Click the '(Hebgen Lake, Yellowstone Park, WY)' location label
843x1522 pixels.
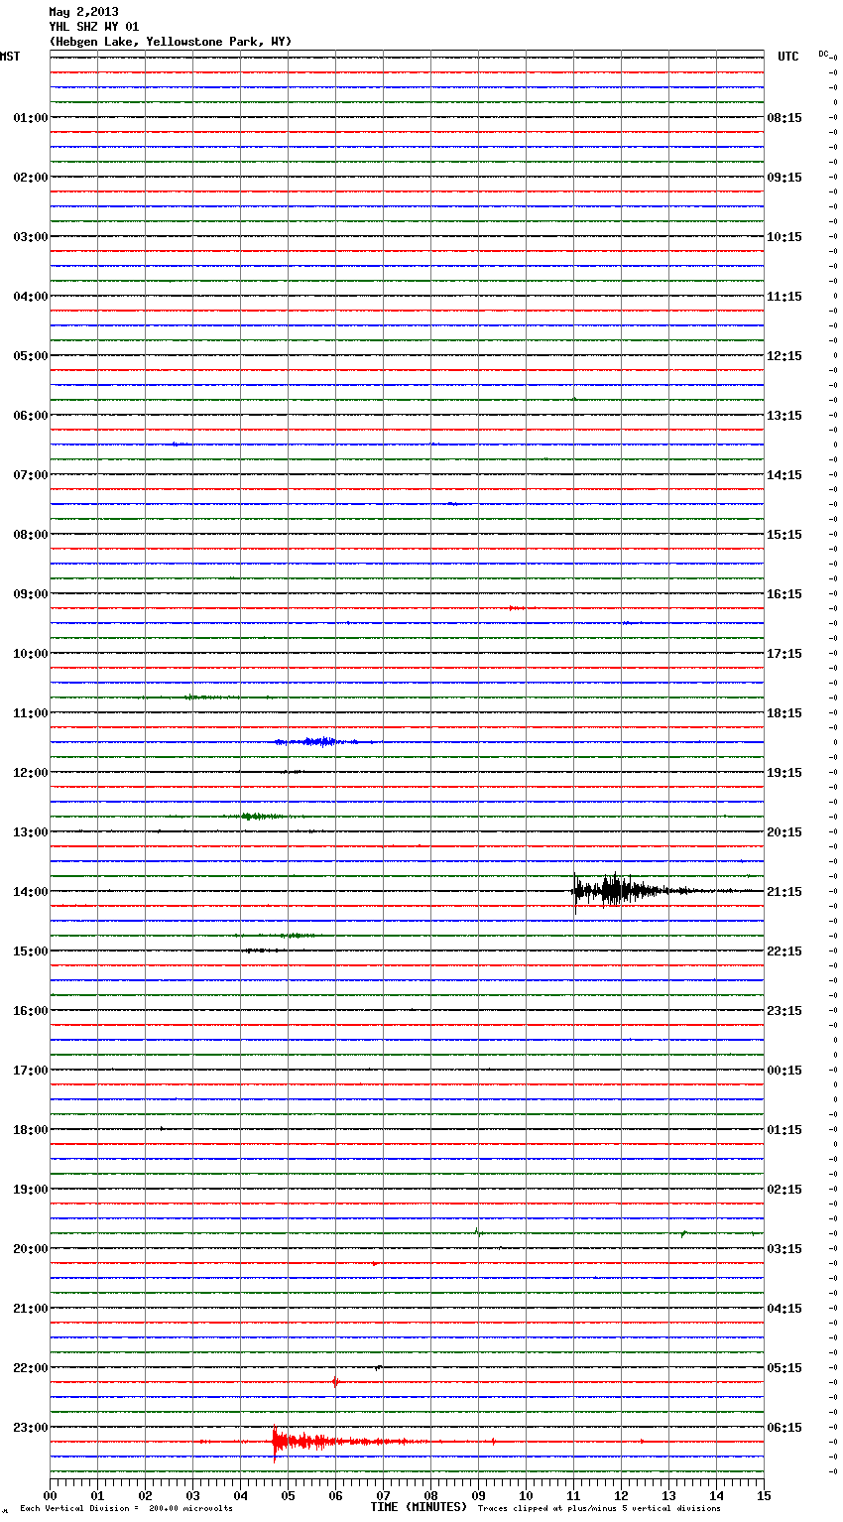(171, 42)
